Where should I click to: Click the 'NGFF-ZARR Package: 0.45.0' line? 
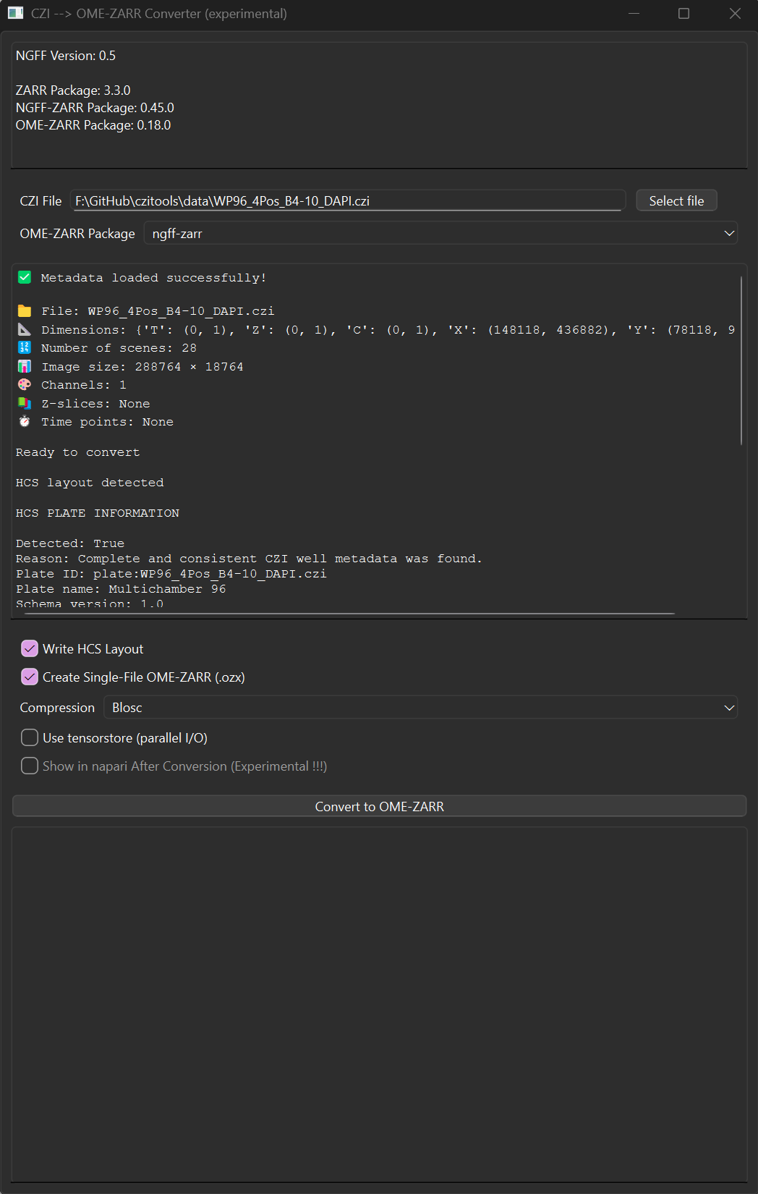(95, 108)
